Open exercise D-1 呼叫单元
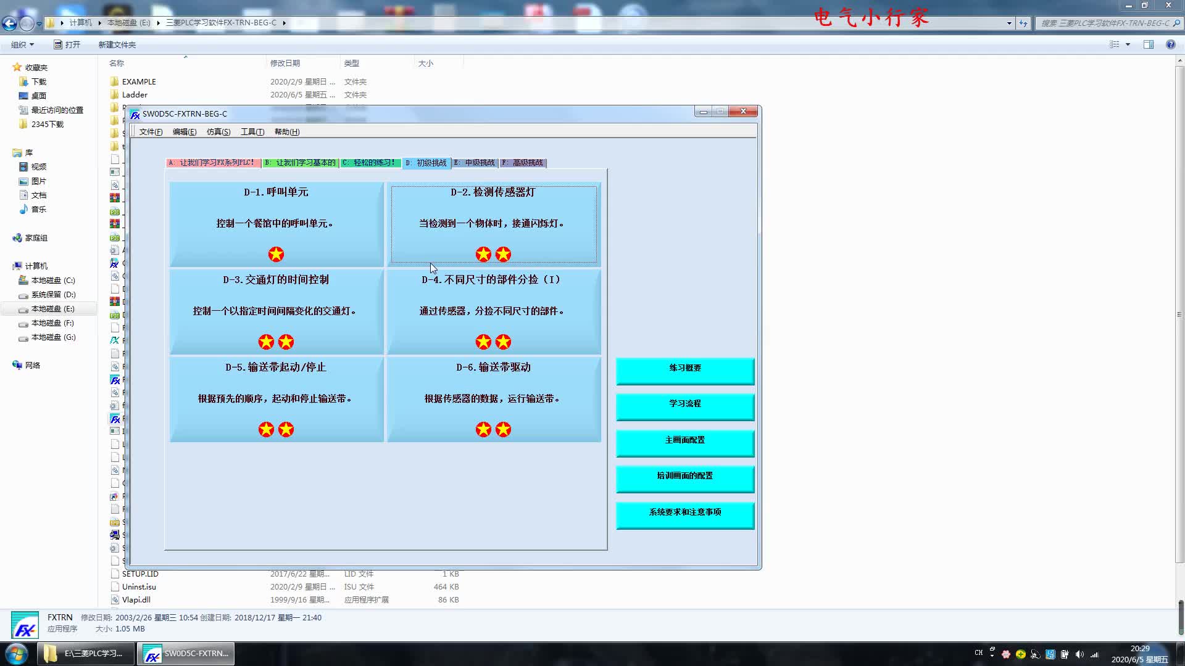 (x=276, y=224)
